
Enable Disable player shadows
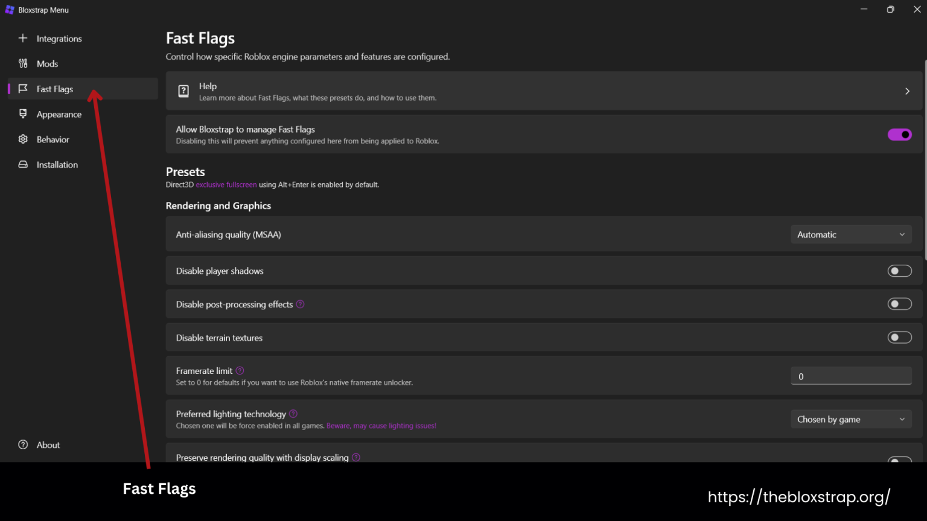click(x=899, y=270)
